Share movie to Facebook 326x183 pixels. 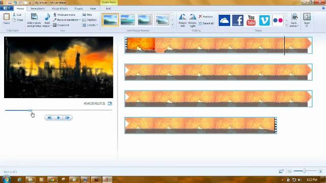point(238,20)
